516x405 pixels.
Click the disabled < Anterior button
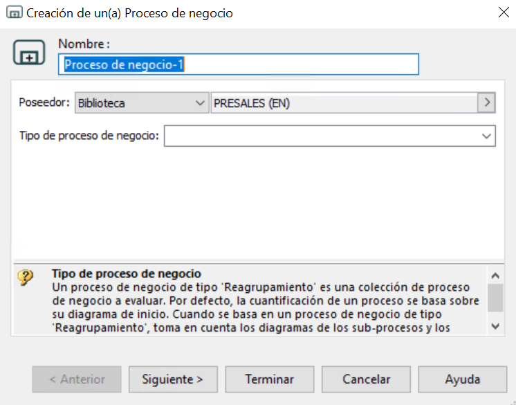(77, 379)
